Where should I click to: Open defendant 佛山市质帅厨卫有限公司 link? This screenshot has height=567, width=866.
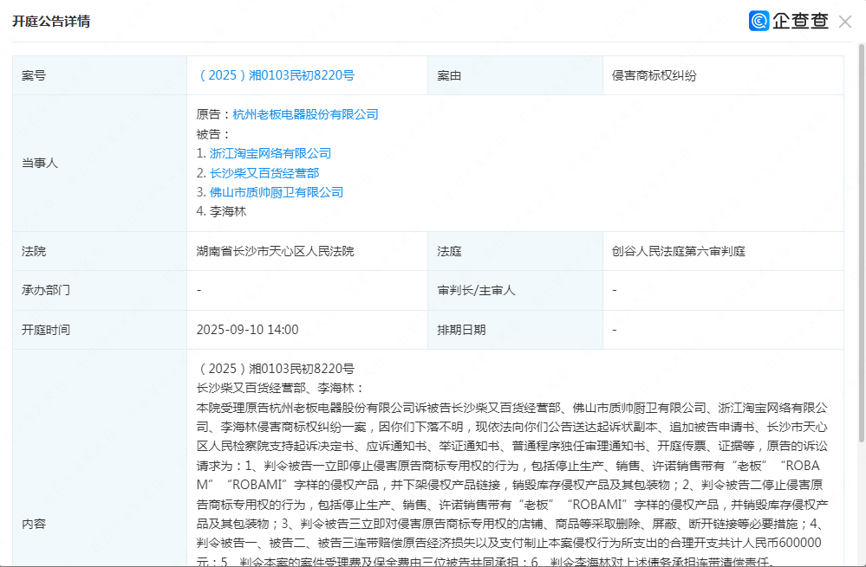[277, 192]
